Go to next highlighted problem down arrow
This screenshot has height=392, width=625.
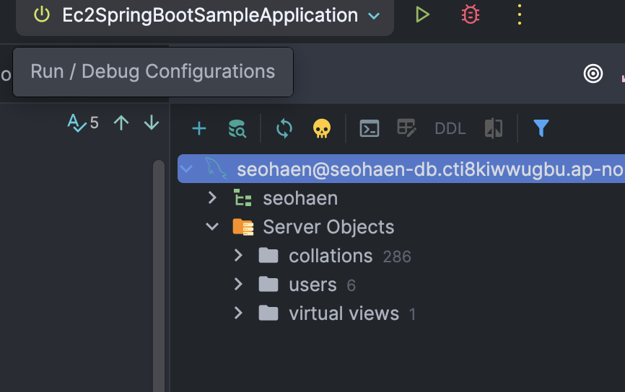pos(152,122)
